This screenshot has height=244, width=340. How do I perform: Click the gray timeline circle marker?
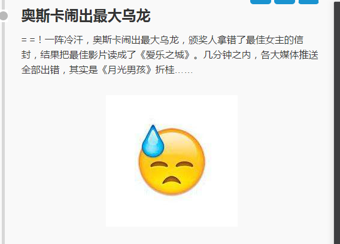point(4,16)
